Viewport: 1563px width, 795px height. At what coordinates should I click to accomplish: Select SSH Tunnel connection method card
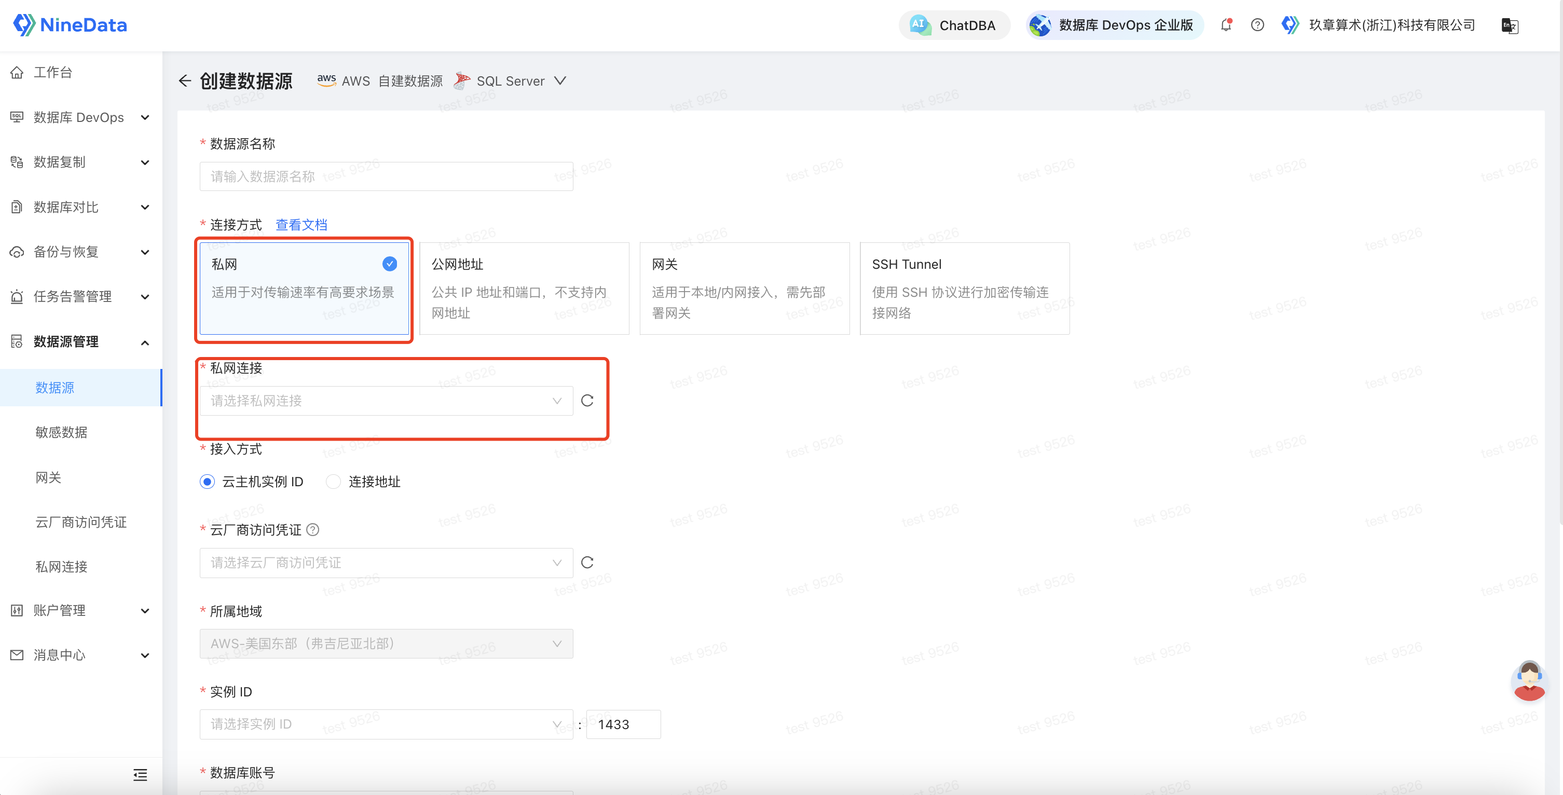(x=965, y=289)
